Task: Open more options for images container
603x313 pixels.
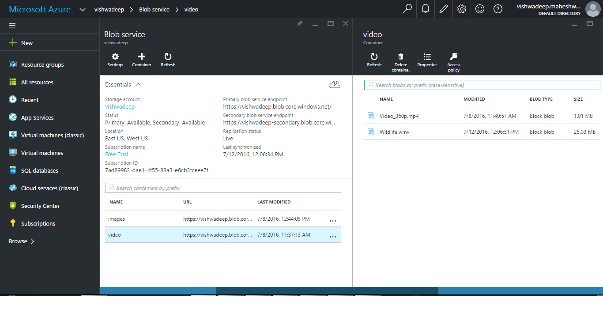Action: [x=333, y=220]
